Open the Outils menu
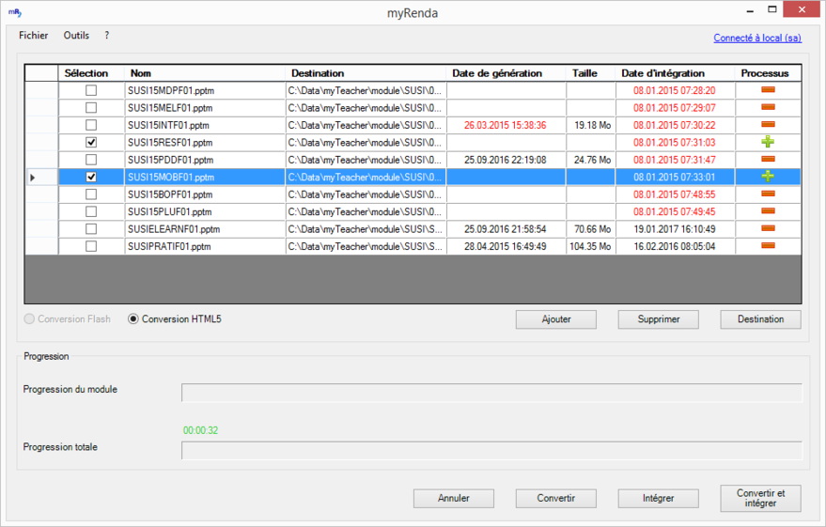This screenshot has width=826, height=527. [76, 36]
